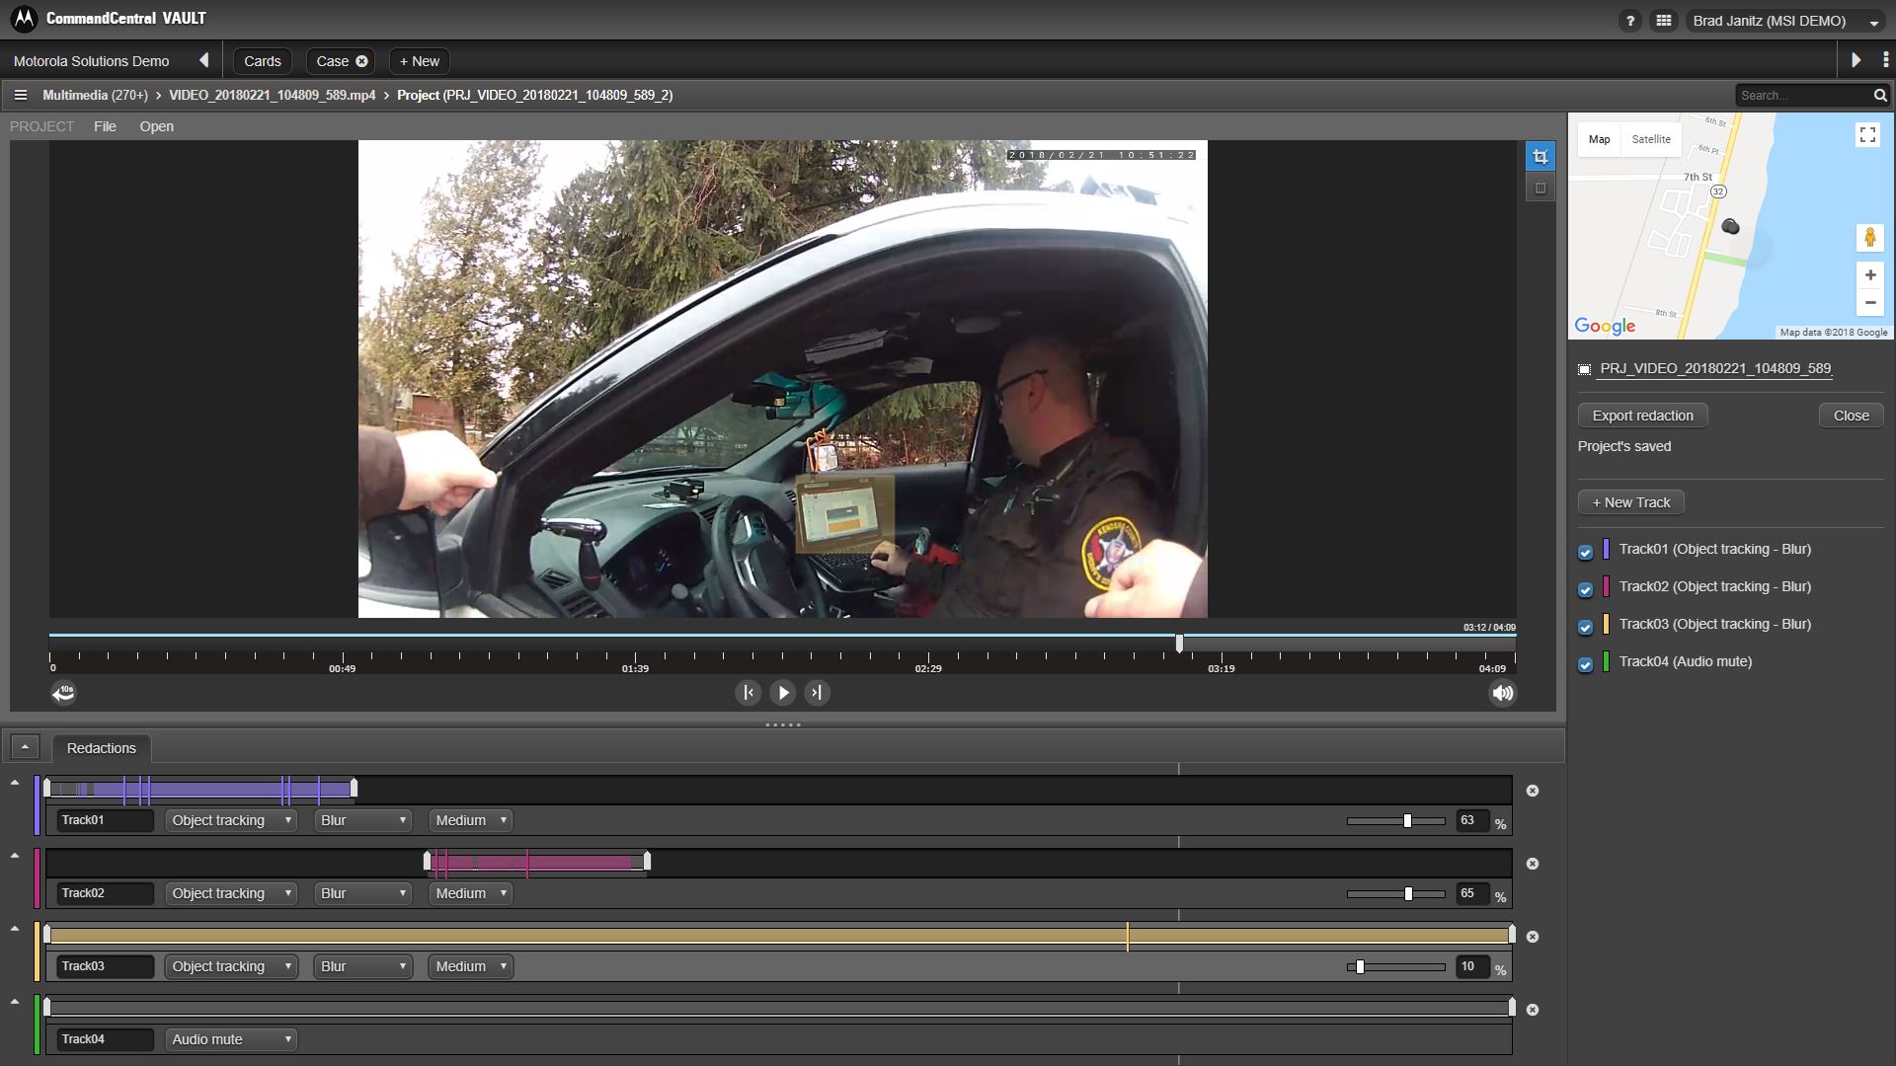
Task: Toggle the Track03 visibility checkbox
Action: pyautogui.click(x=1585, y=627)
